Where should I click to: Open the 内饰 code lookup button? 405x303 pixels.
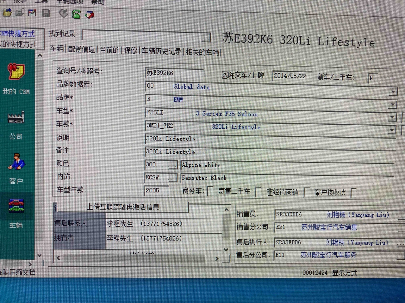pos(172,178)
